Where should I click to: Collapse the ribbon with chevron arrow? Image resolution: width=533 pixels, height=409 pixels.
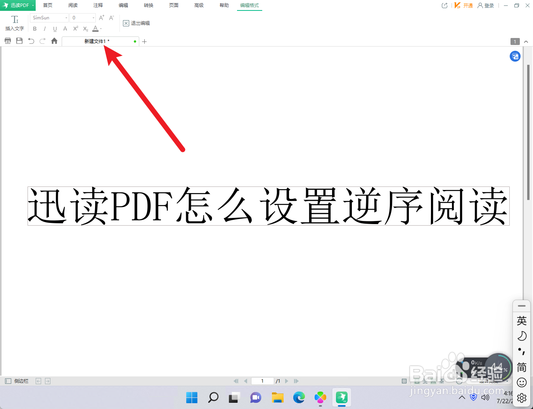pos(526,41)
